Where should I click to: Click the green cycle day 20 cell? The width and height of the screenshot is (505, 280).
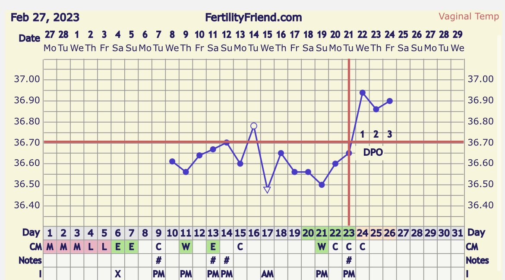(x=308, y=233)
